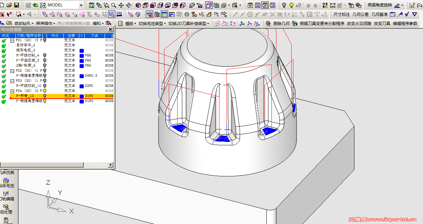Click the rotate view icon
This screenshot has width=423, height=224.
(x=129, y=5)
